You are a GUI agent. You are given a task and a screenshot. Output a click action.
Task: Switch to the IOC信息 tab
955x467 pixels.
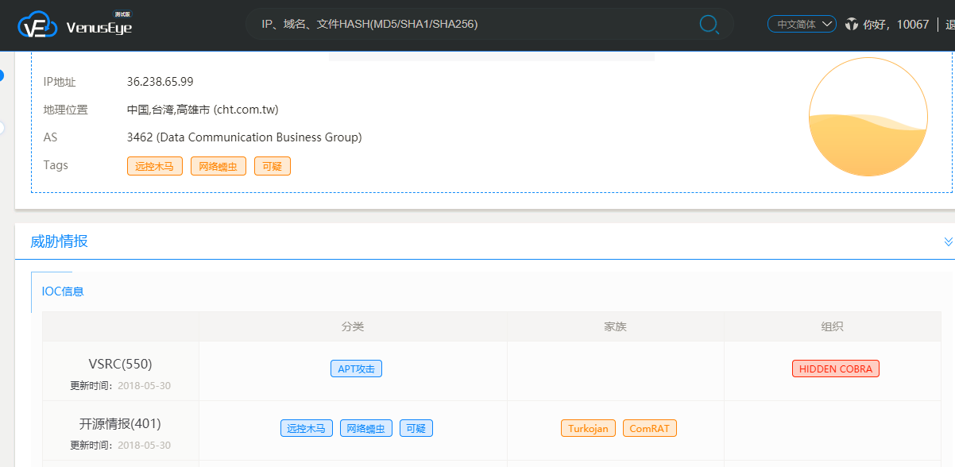click(63, 291)
